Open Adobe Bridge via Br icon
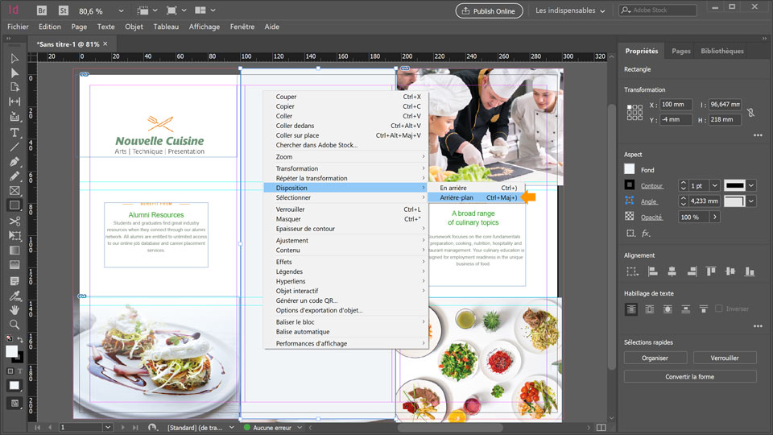The height and width of the screenshot is (435, 773). point(42,10)
